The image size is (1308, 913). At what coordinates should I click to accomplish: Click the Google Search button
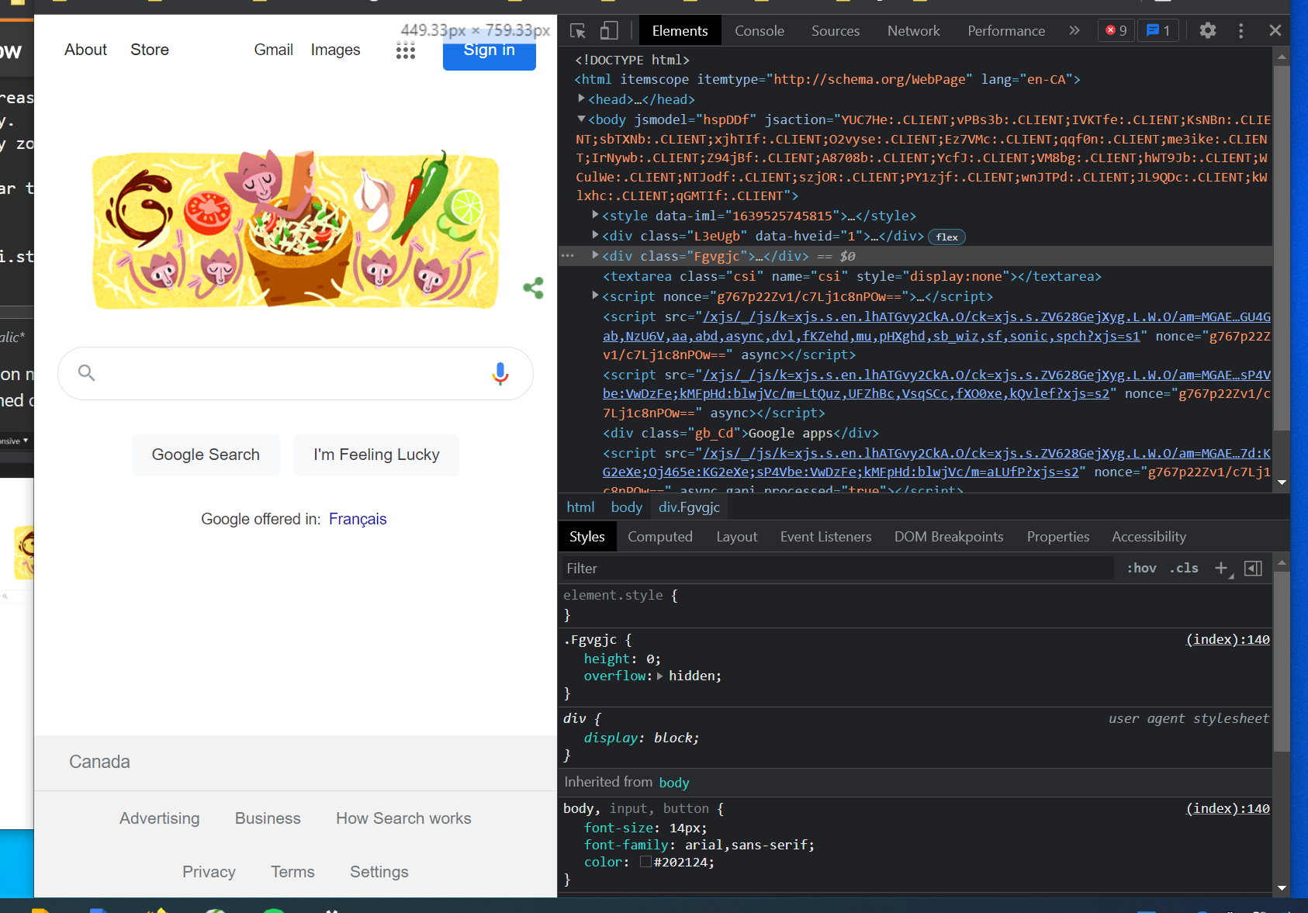[x=206, y=455]
